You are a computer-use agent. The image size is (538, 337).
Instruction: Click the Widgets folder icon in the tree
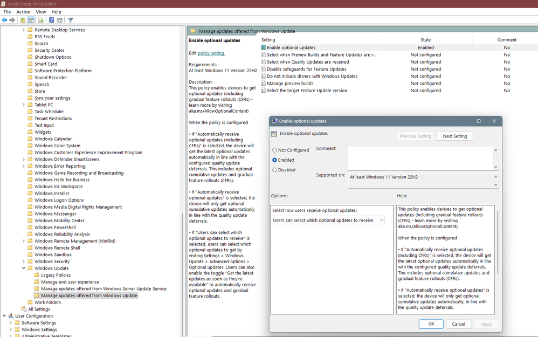coord(30,132)
